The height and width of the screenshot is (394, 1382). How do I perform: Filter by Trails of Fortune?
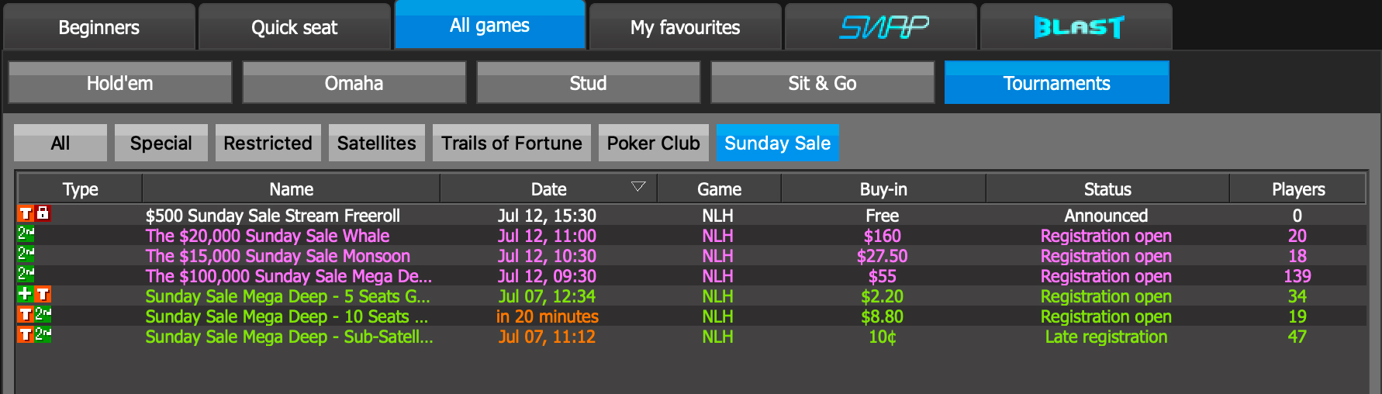coord(512,143)
